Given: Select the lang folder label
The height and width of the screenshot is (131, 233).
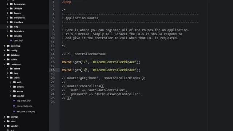Looking at the screenshot, I should click(x=16, y=73).
